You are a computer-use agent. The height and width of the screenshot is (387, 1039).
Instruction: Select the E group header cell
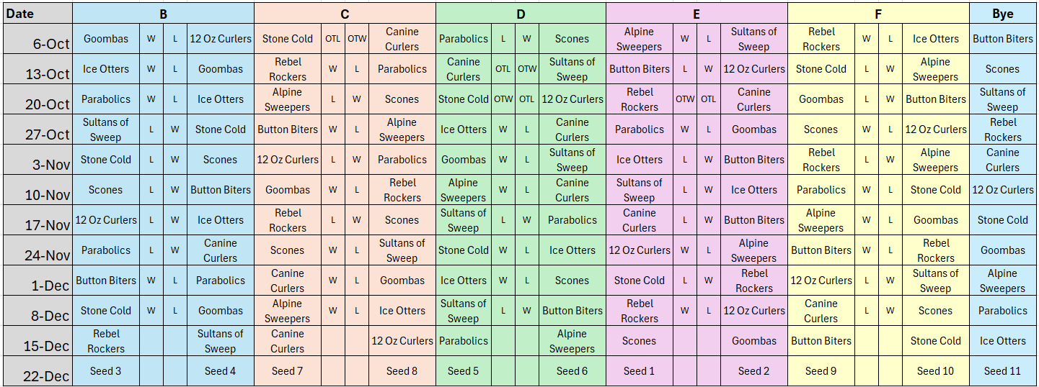click(x=697, y=13)
